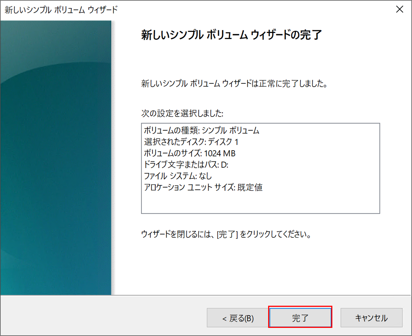Screen dimensions: 412x336
Task: Close the wizard with the X icon
Action: (399, 10)
